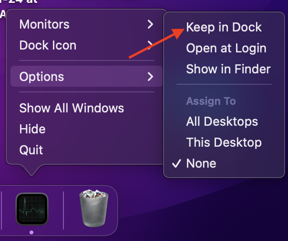The image size is (288, 241).
Task: Select the Options menu entry
Action: point(41,76)
